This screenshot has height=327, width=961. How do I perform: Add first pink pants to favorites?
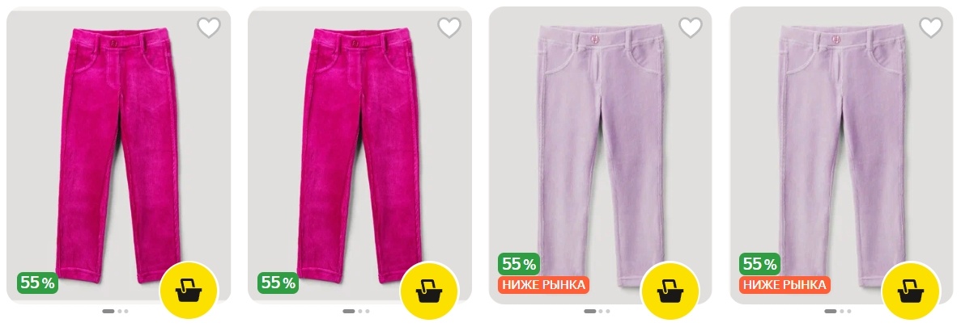pos(208,27)
